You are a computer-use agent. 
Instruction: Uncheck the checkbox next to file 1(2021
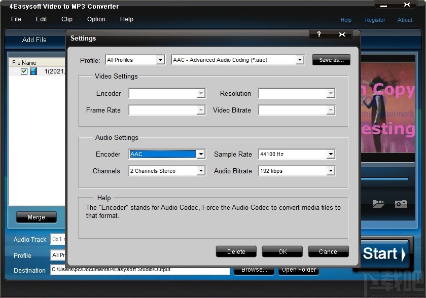[24, 71]
